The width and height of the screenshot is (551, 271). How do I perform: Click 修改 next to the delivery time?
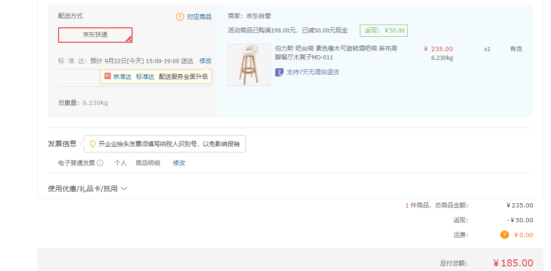click(x=206, y=61)
